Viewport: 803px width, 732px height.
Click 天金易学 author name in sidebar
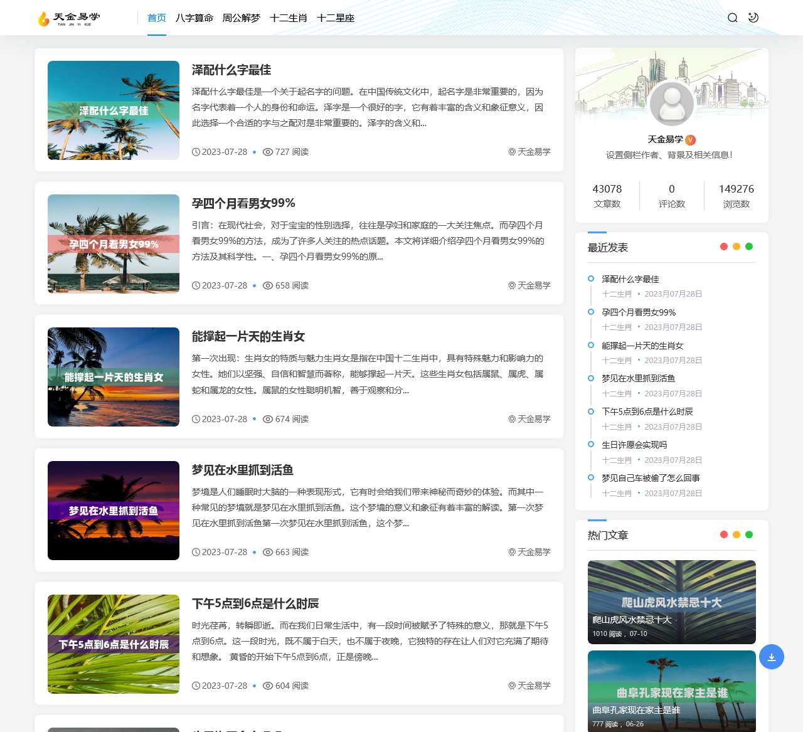coord(665,139)
